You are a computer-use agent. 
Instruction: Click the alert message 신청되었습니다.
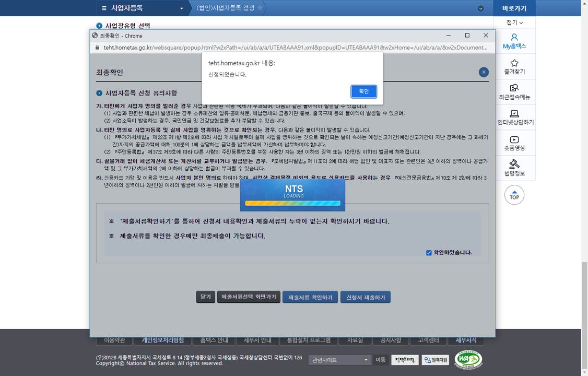[x=227, y=75]
